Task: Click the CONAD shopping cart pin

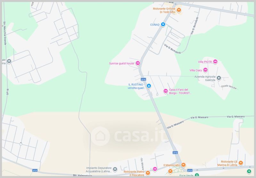Action: (x=163, y=25)
